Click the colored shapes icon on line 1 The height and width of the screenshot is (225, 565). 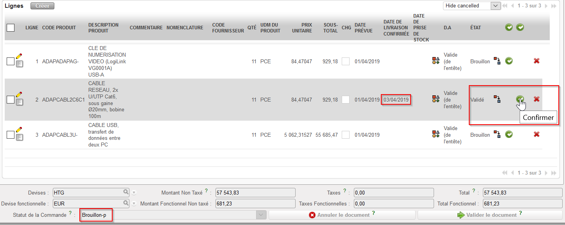(x=436, y=61)
